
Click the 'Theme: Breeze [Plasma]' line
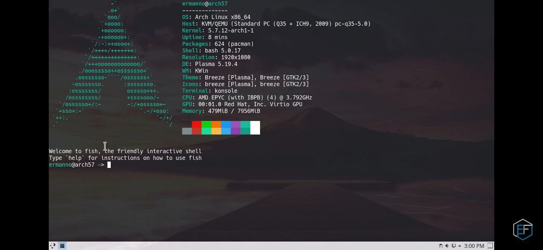pyautogui.click(x=246, y=77)
